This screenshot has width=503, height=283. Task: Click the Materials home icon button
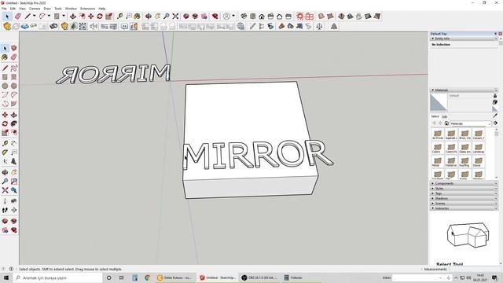pos(446,123)
